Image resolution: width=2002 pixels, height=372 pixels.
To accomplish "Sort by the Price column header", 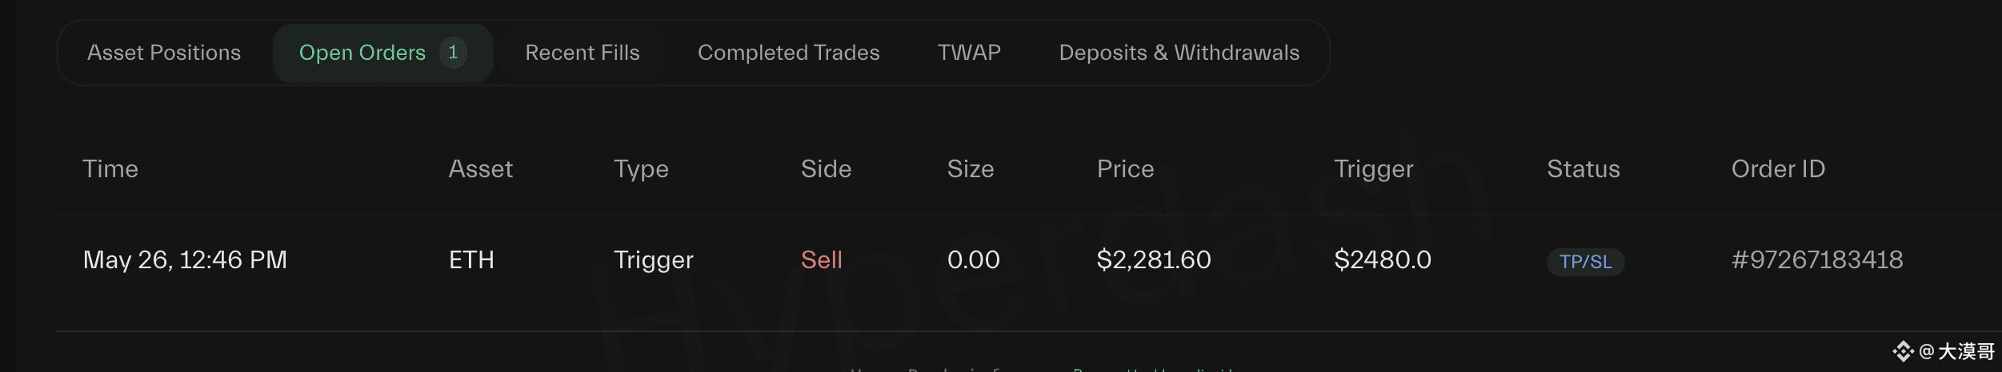I will click(1125, 169).
